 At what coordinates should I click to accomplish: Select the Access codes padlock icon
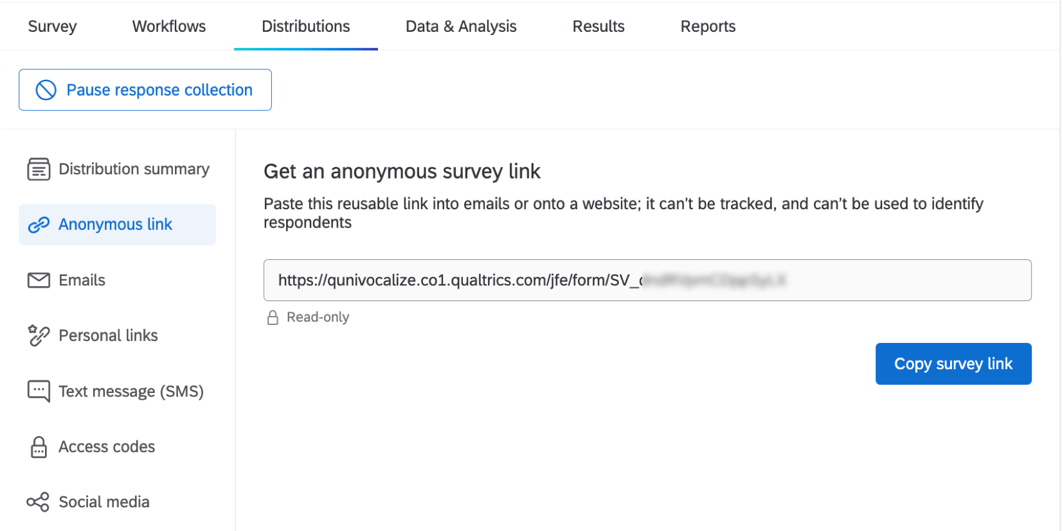click(38, 447)
